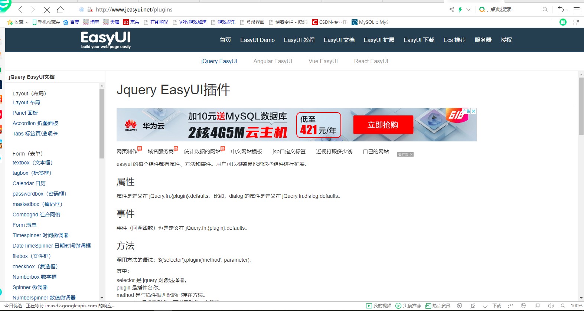Open the MySQL bookmark
Image resolution: width=584 pixels, height=311 pixels.
click(370, 22)
